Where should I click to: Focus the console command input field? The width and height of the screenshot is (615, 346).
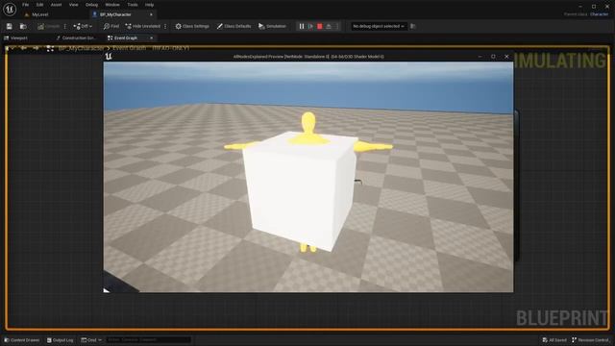tap(148, 339)
